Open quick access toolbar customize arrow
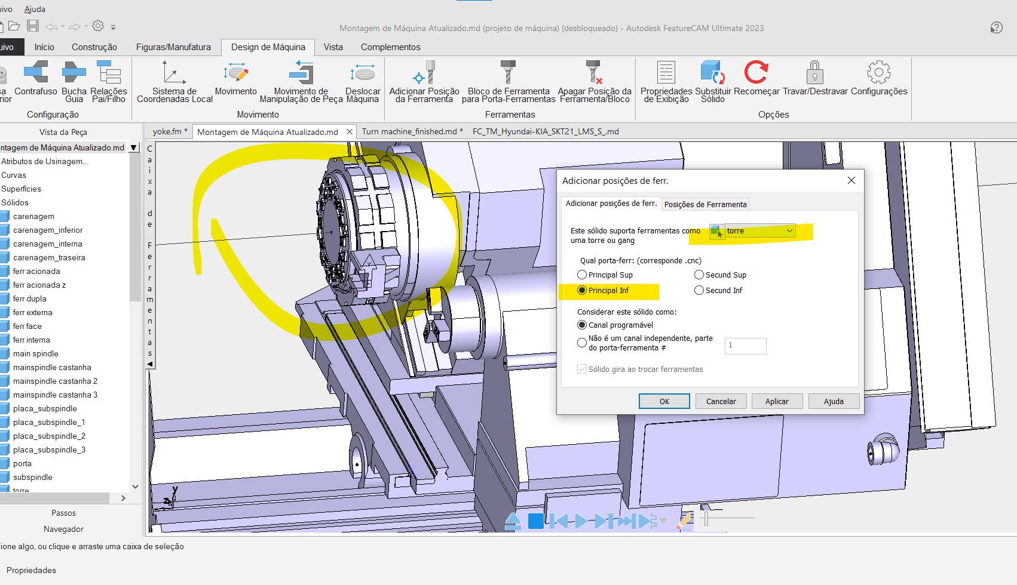The image size is (1017, 585). 114,27
